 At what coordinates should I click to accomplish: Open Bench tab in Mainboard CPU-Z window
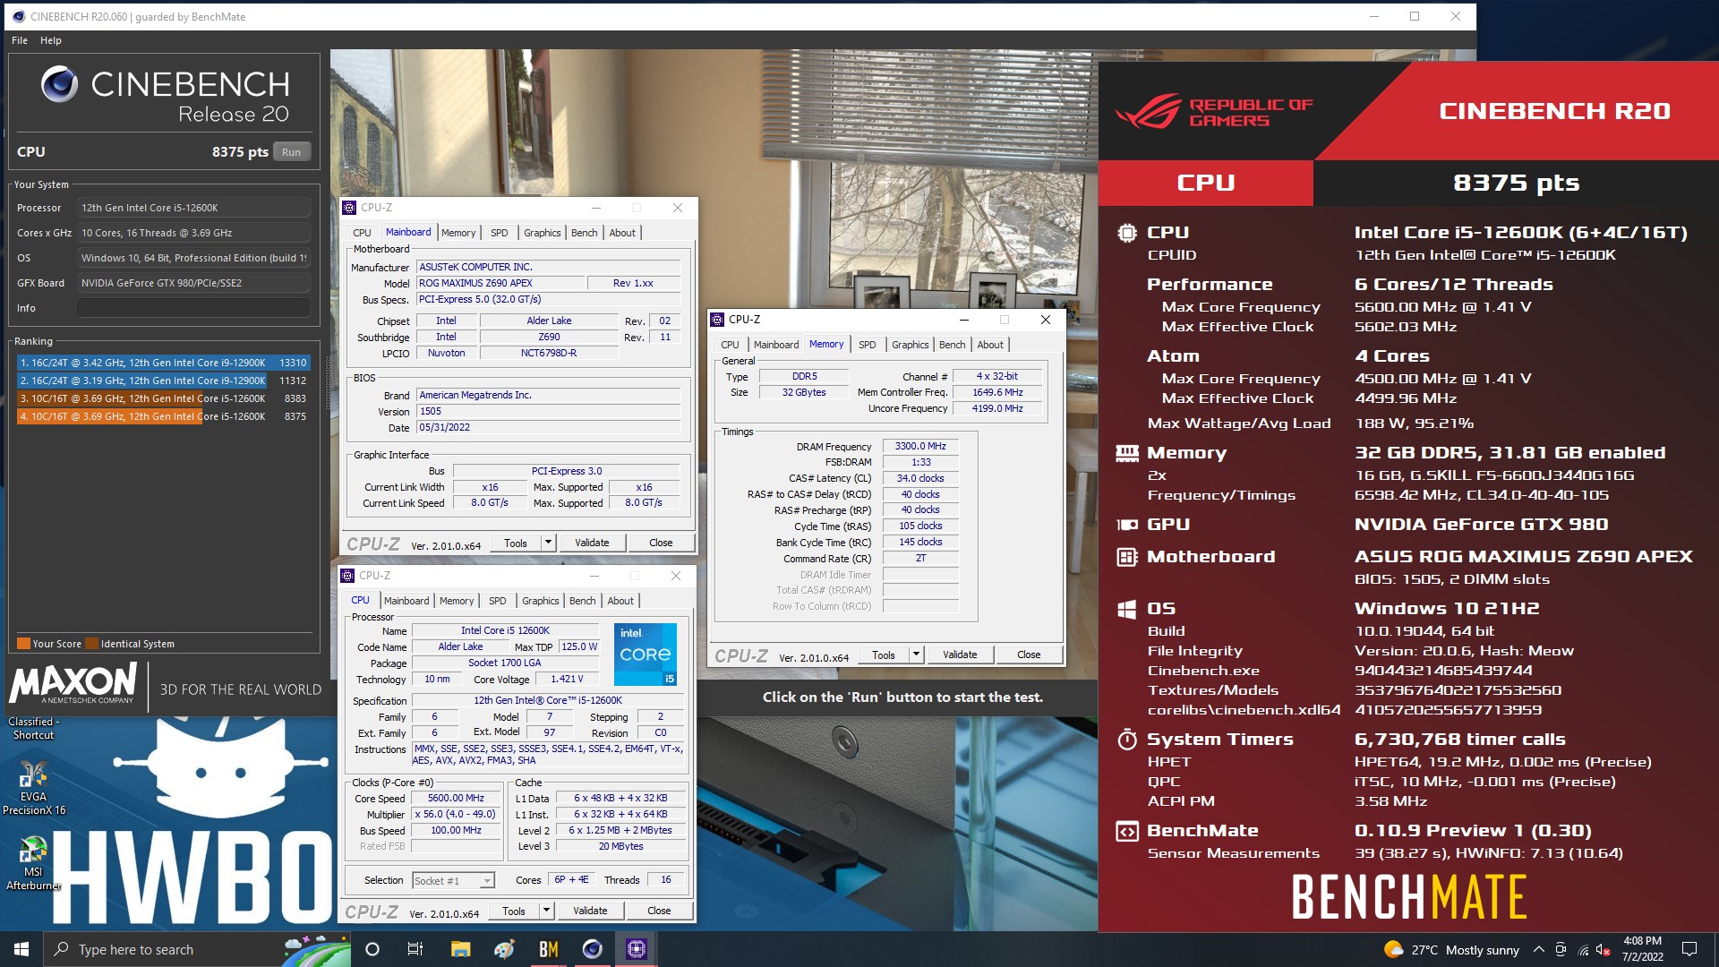(584, 233)
